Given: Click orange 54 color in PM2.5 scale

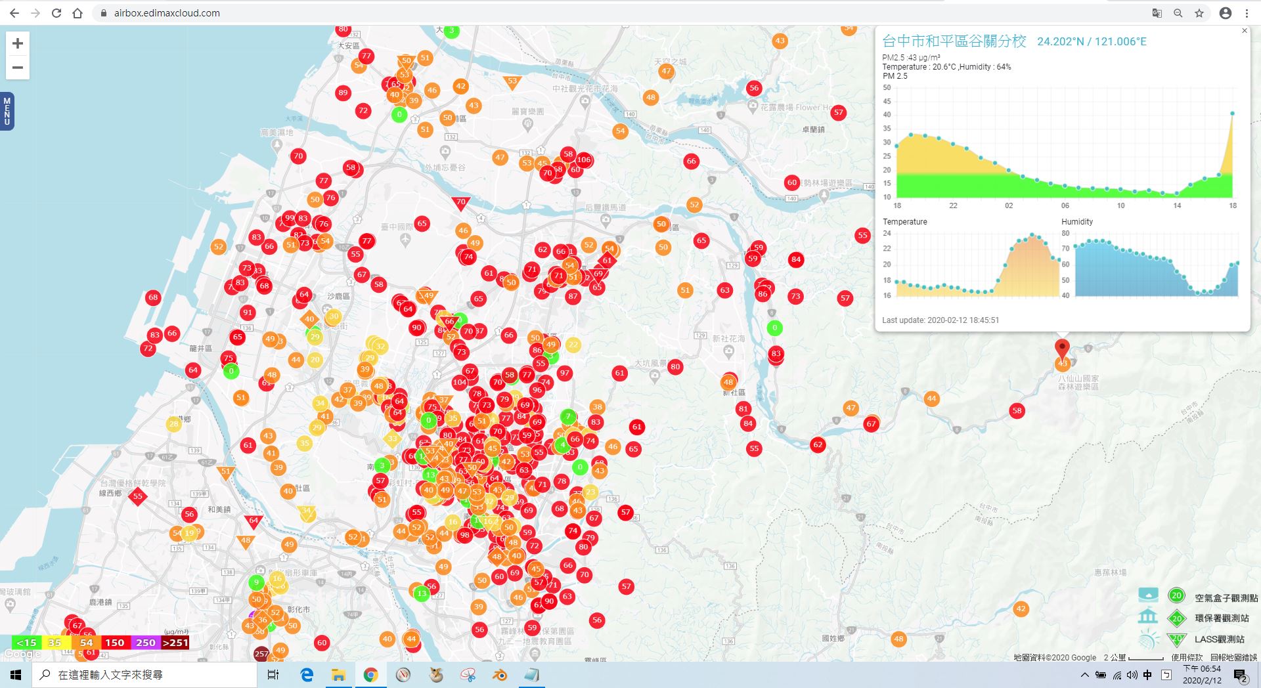Looking at the screenshot, I should coord(86,643).
